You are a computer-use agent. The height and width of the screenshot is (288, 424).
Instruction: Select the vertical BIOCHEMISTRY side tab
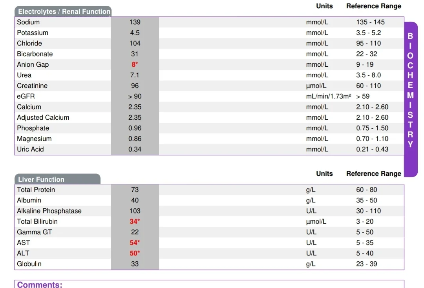coord(411,99)
